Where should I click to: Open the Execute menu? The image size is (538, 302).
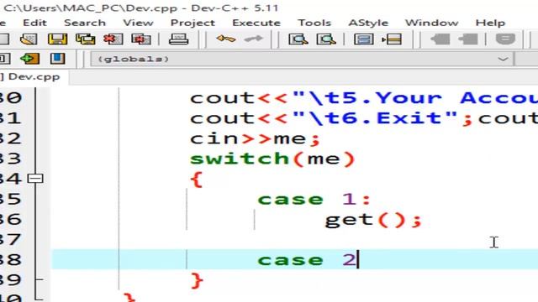pyautogui.click(x=256, y=23)
